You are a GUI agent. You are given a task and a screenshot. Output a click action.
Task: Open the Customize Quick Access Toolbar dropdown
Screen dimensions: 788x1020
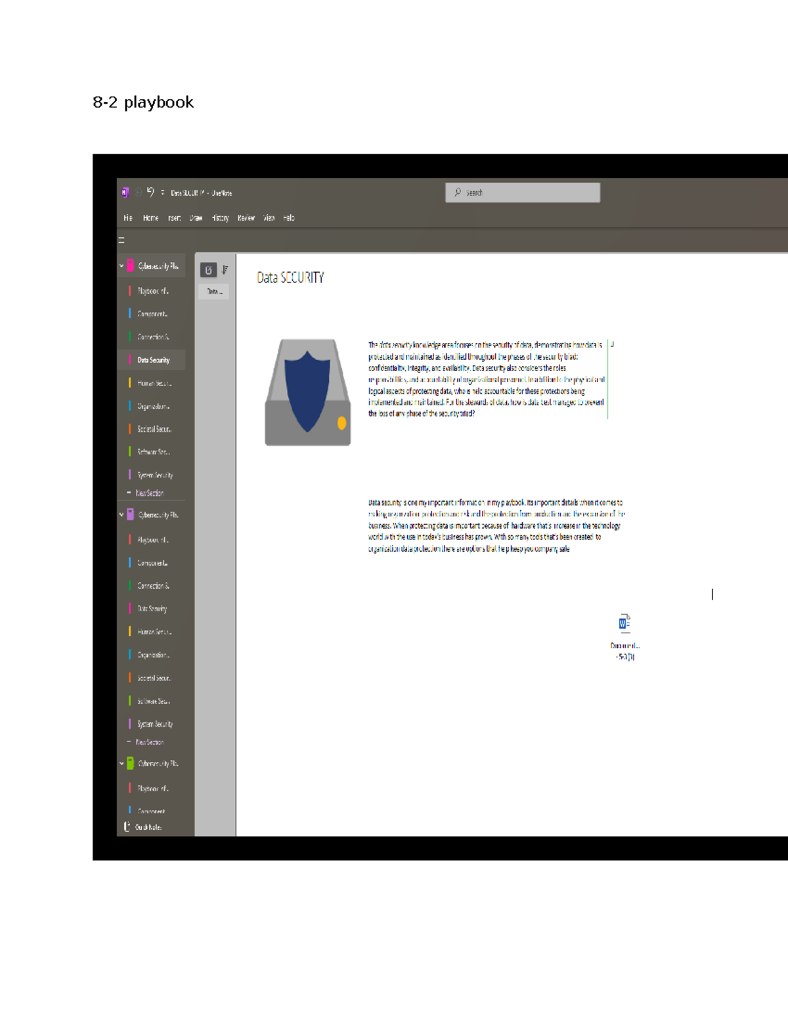163,192
